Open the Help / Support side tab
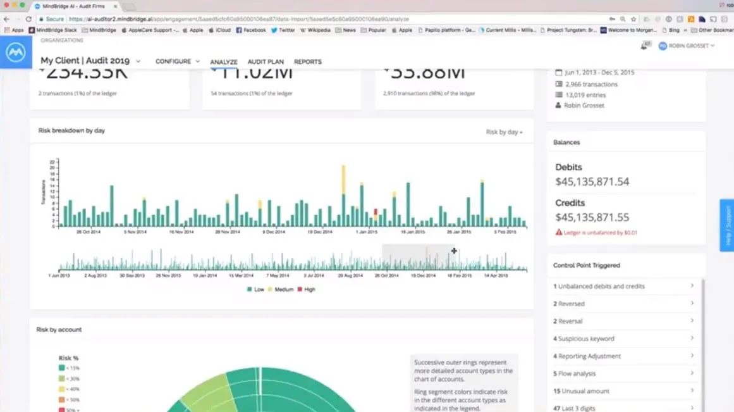The image size is (734, 412). (x=727, y=225)
